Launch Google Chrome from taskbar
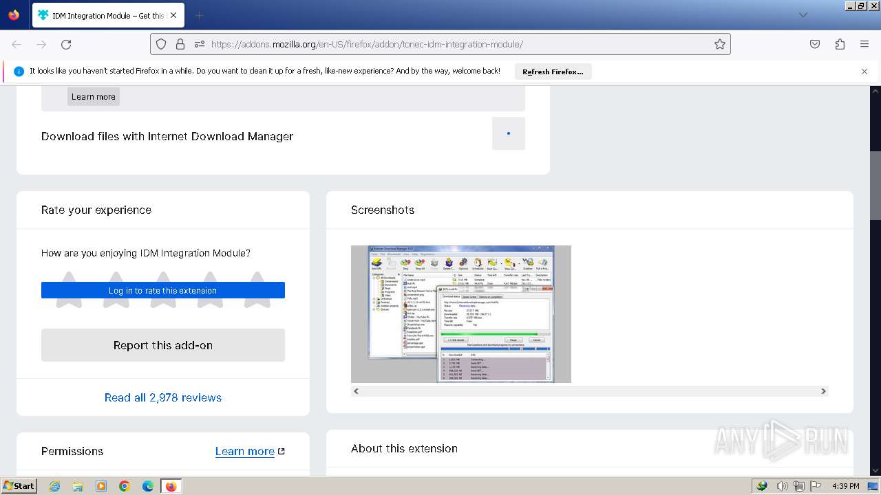 [125, 486]
